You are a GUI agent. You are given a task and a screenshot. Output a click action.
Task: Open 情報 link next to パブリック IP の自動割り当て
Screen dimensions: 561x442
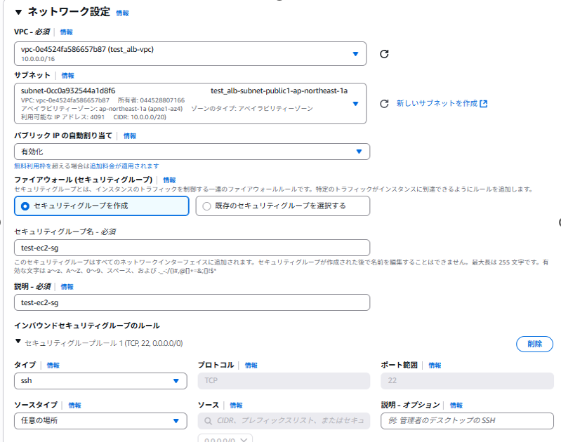tap(130, 136)
